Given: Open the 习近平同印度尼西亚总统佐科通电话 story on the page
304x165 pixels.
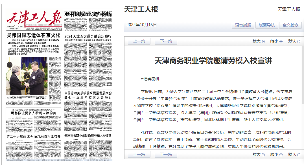Looking at the screenshot, I should (x=88, y=14).
